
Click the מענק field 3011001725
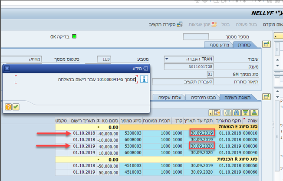click(x=189, y=66)
